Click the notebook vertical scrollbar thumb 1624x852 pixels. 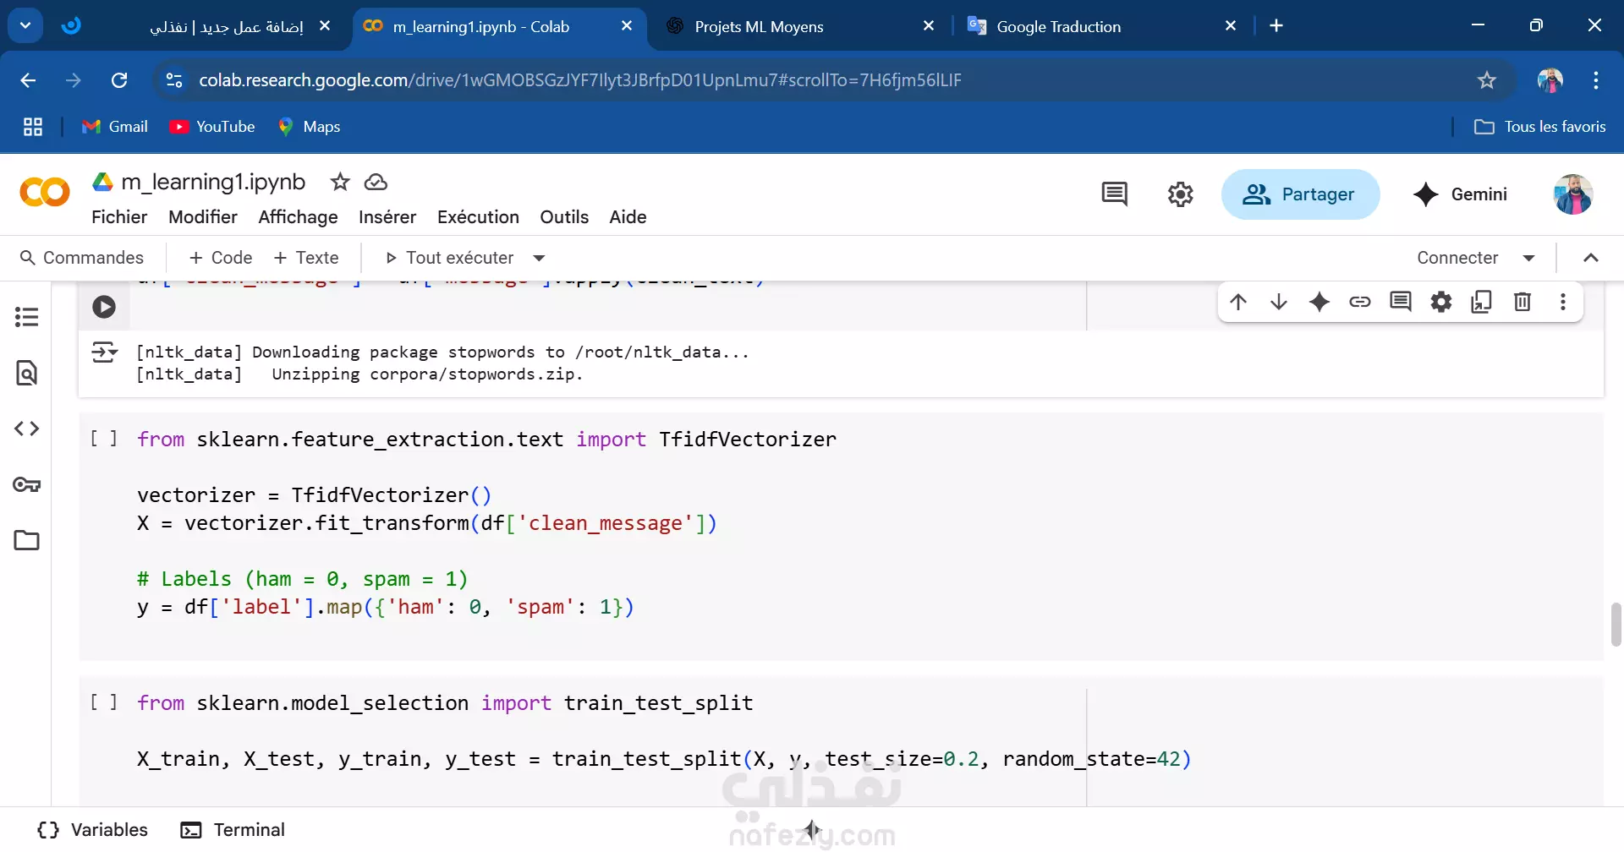coord(1616,625)
